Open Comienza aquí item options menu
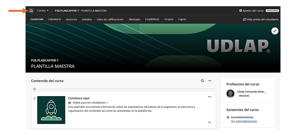295x136 pixels. point(209,97)
